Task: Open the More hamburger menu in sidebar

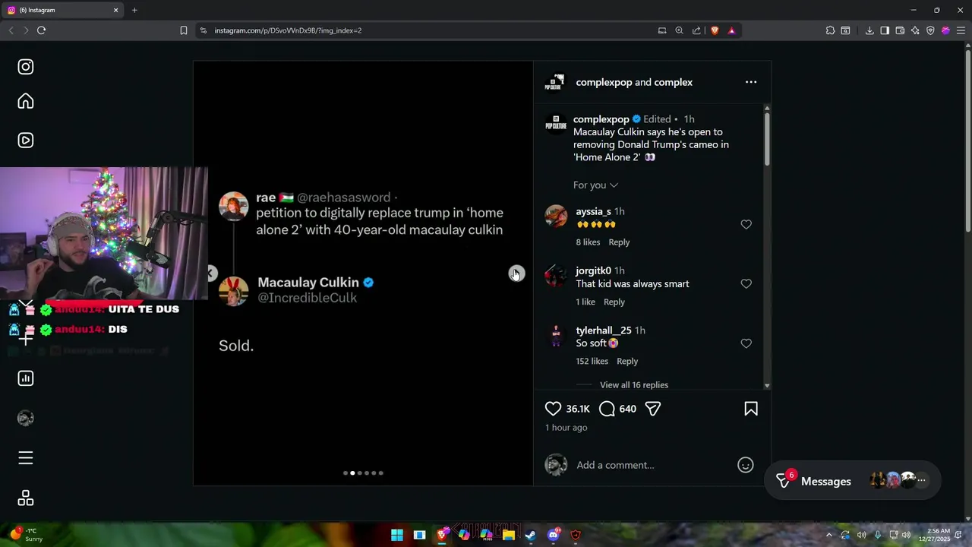Action: click(26, 457)
